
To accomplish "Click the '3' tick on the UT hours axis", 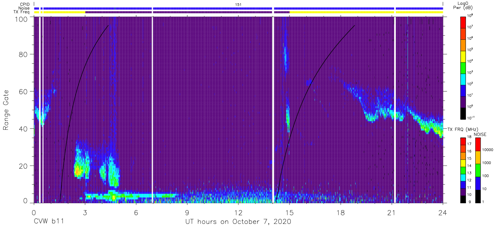I will [85, 212].
